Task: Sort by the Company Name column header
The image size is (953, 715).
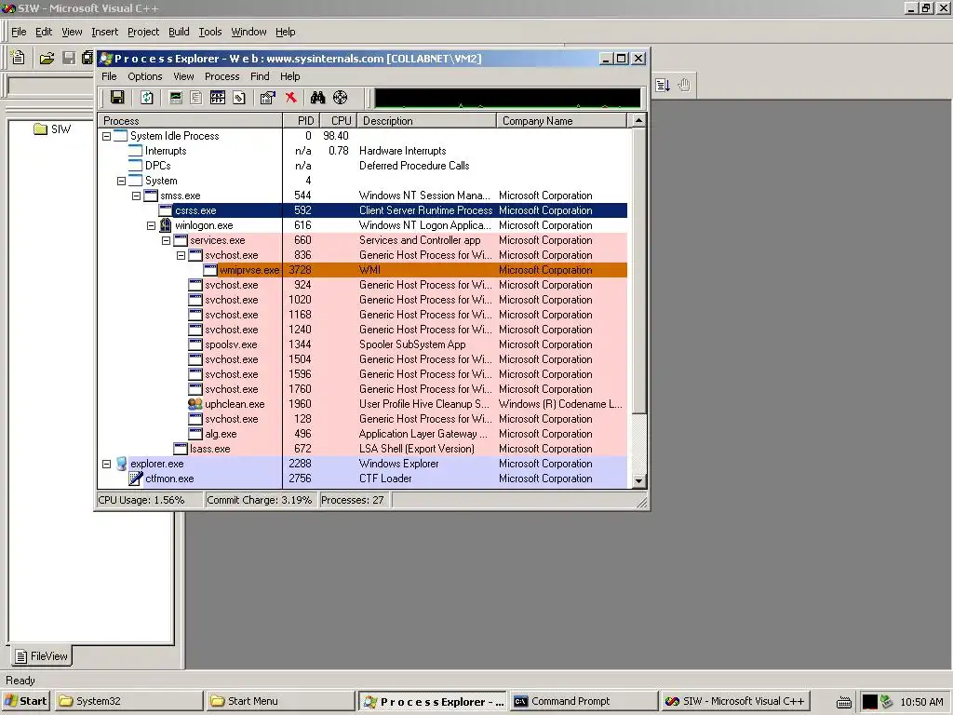Action: (x=561, y=120)
